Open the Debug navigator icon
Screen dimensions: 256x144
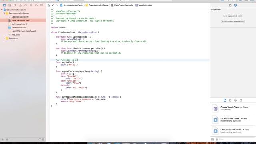pos(31,5)
